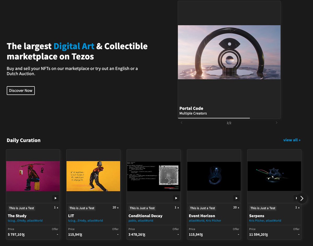Open The Study title link
The height and width of the screenshot is (246, 313).
point(17,216)
